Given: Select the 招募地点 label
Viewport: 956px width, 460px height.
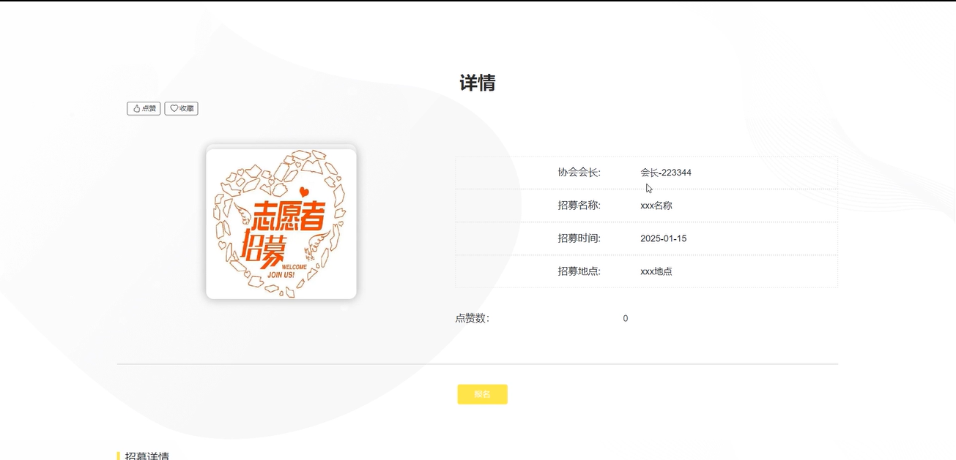Looking at the screenshot, I should tap(579, 271).
